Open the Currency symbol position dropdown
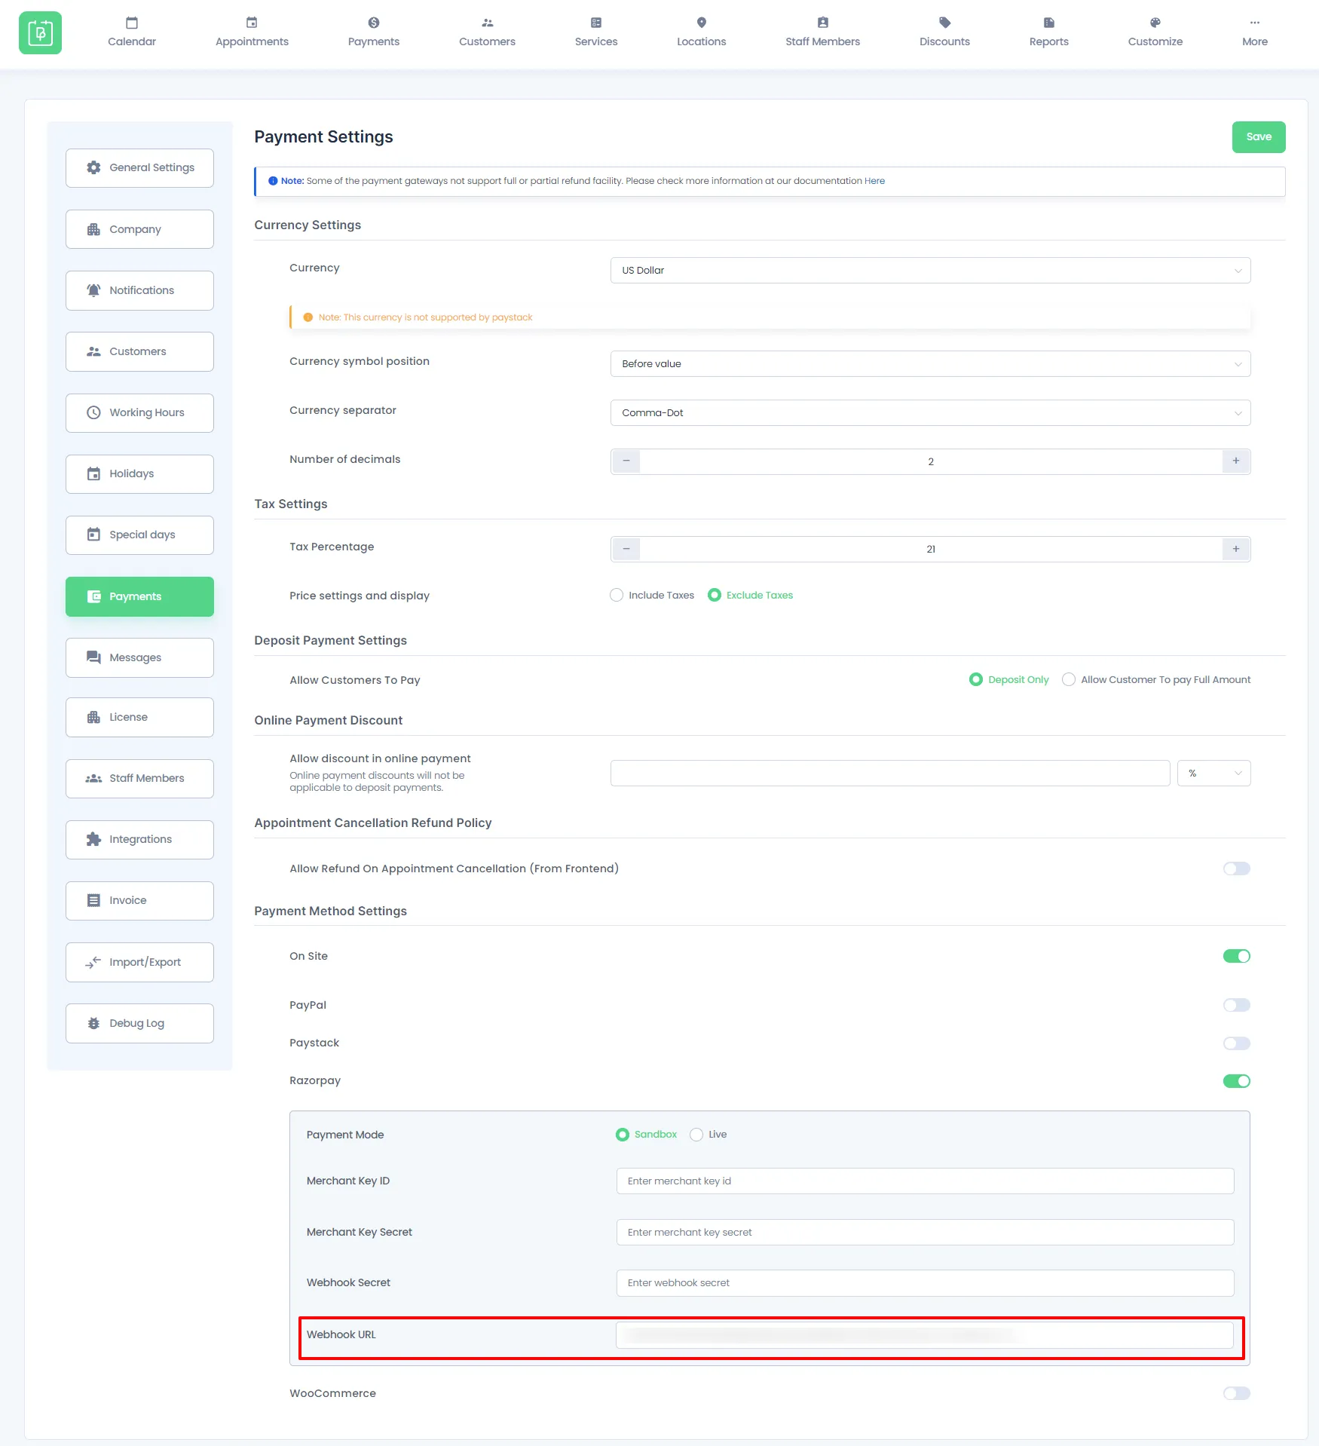Screen dimensions: 1319x1446 [x=930, y=364]
